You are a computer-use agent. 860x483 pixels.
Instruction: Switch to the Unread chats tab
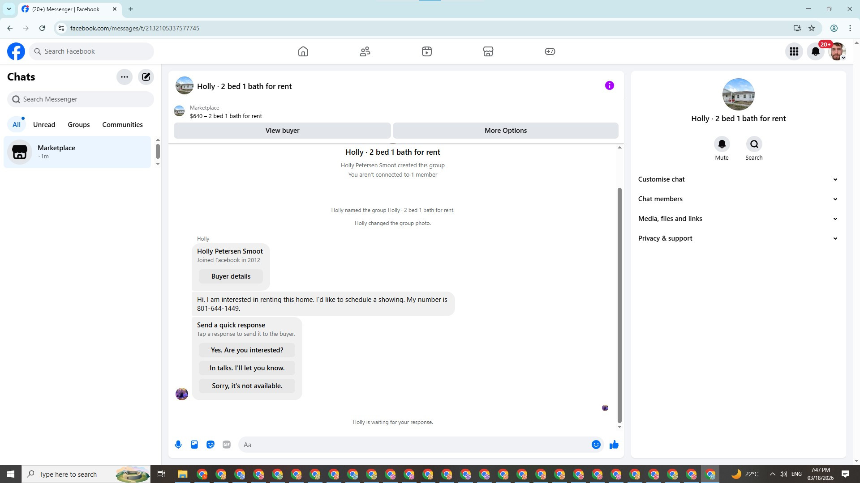[x=44, y=125]
